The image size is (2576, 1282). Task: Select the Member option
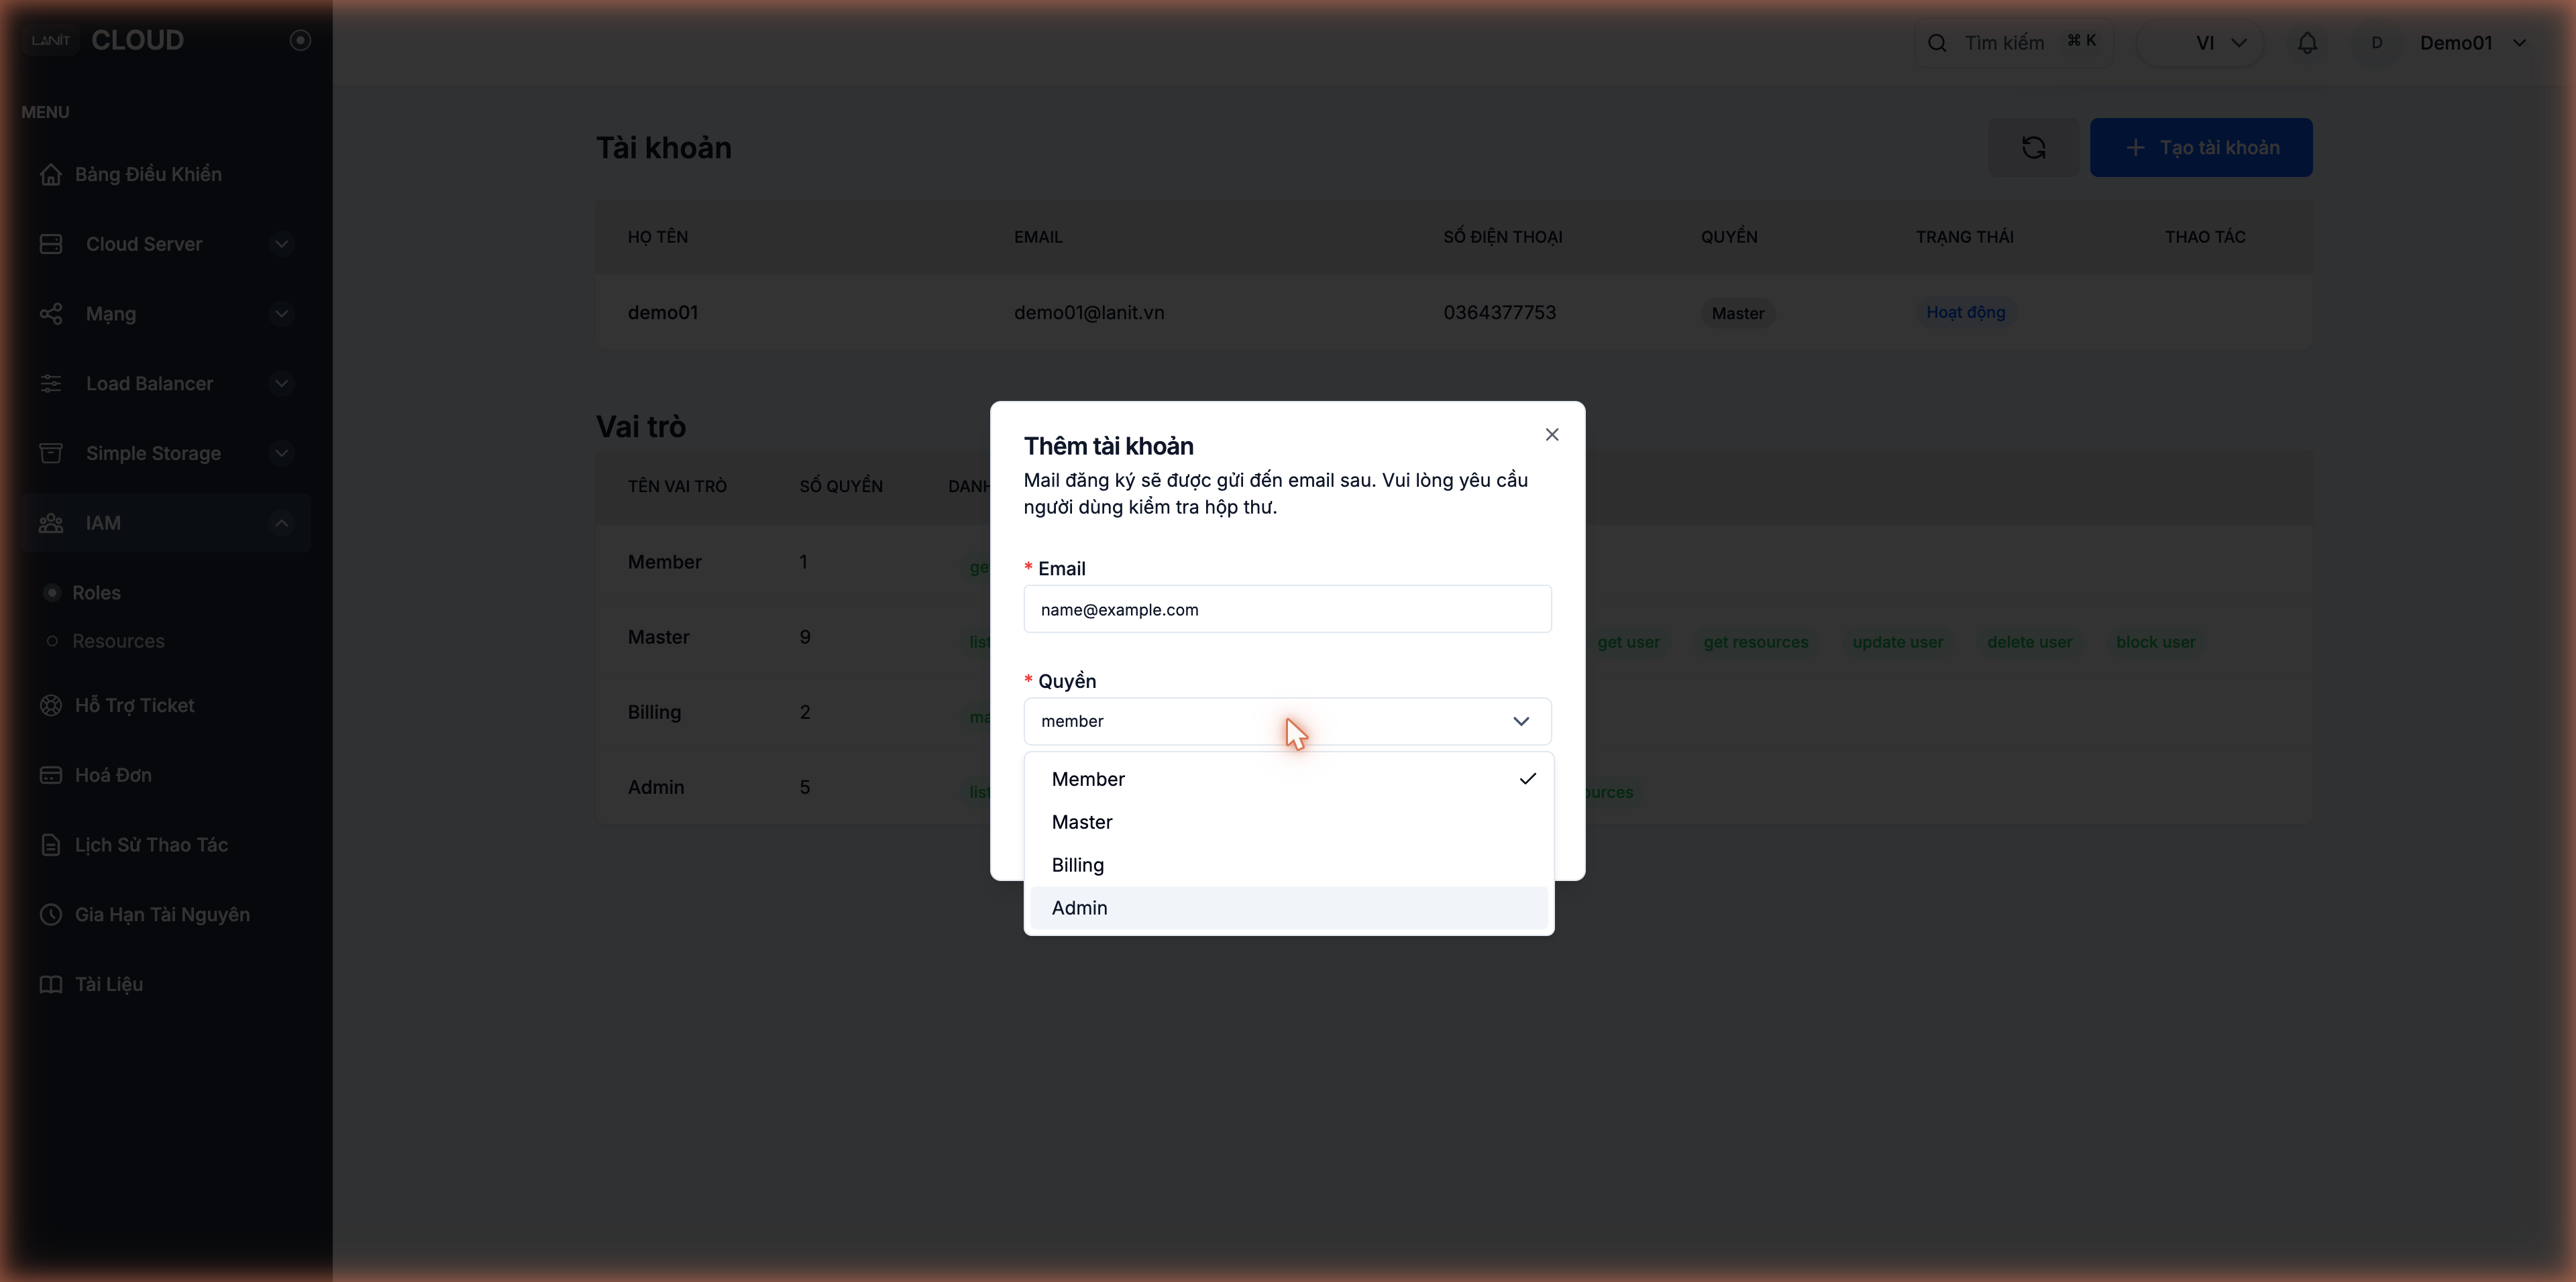point(1289,779)
